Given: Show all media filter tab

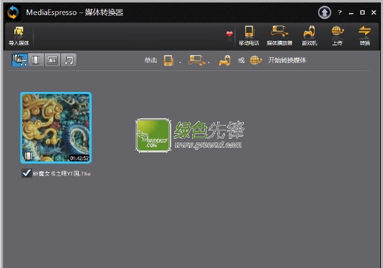Looking at the screenshot, I should tap(20, 60).
